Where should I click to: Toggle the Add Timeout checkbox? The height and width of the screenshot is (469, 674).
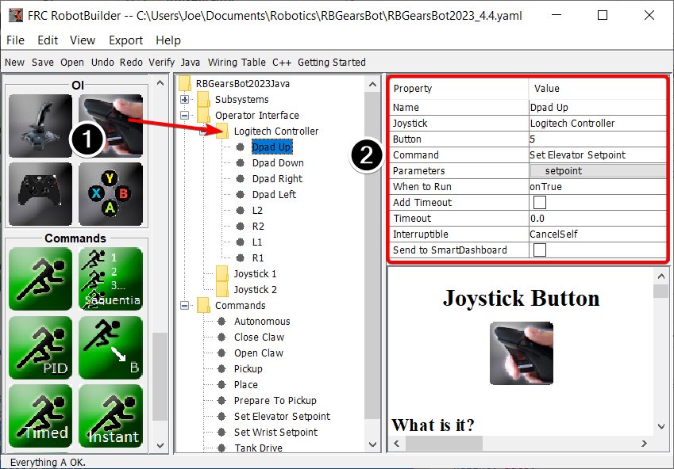tap(540, 203)
